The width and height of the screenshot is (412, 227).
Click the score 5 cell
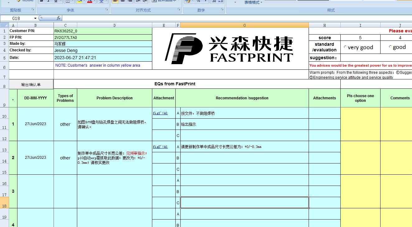pyautogui.click(x=360, y=38)
